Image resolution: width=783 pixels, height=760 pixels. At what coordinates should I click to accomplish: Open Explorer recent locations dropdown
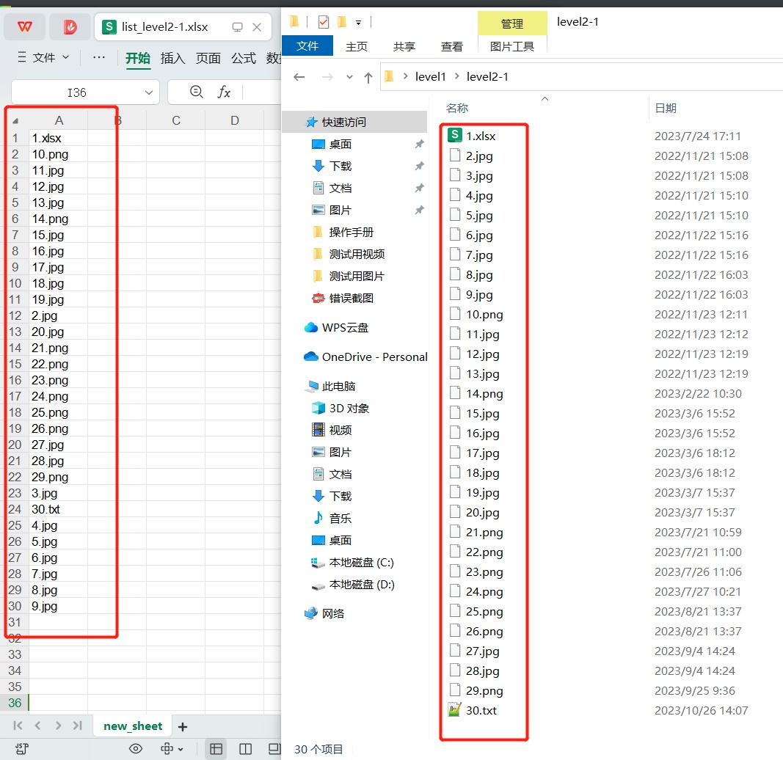pos(349,77)
